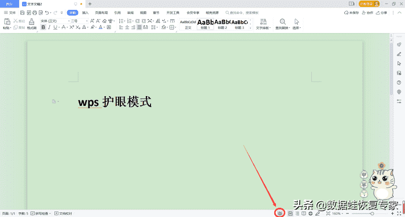Viewport: 405px width, 217px height.
Task: Click the Clear formatting eraser icon
Action: tap(104, 21)
